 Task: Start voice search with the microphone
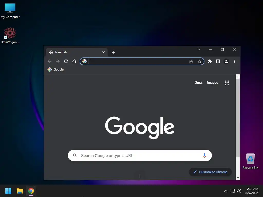(204, 155)
